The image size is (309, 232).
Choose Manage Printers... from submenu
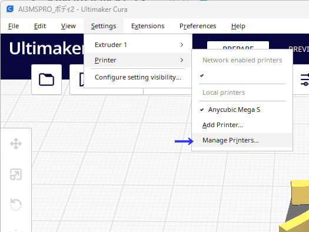(x=242, y=140)
